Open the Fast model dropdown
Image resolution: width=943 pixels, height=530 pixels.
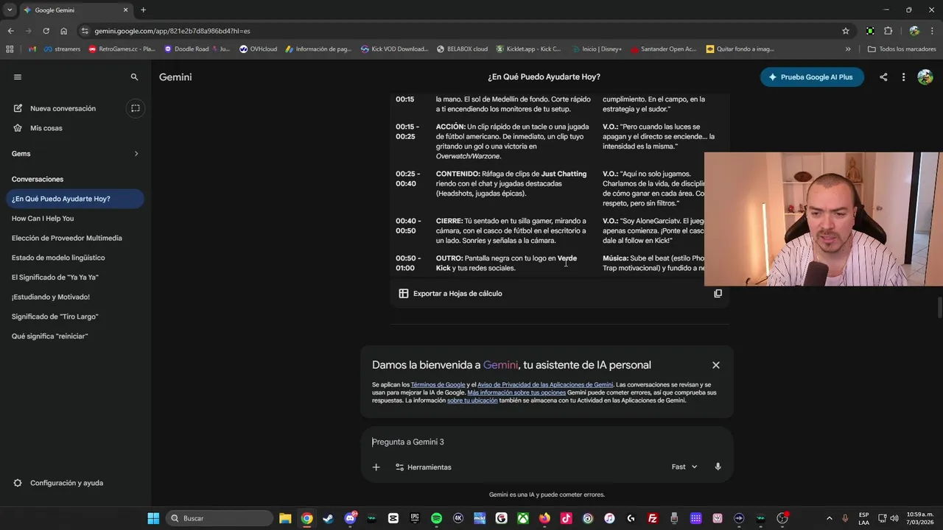tap(684, 467)
